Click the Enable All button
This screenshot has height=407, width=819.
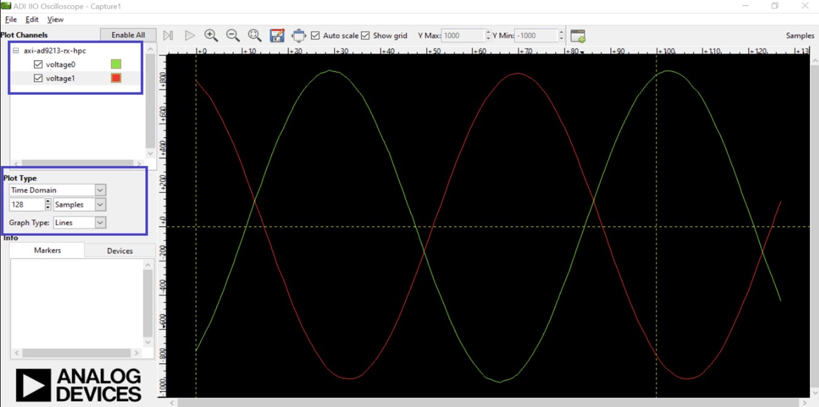pos(127,34)
